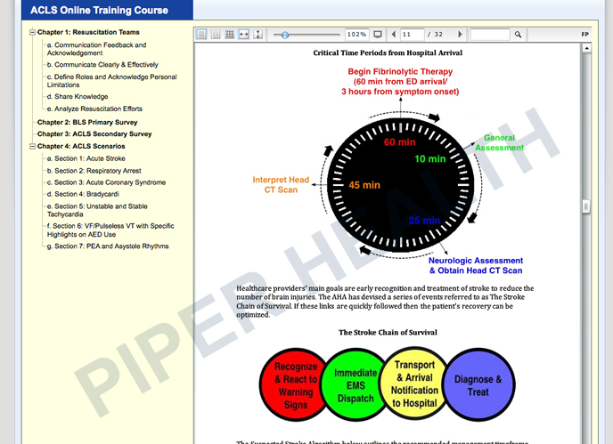
Task: Fit page to height
Action: 257,35
